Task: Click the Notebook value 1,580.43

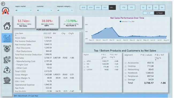Action: (149, 73)
